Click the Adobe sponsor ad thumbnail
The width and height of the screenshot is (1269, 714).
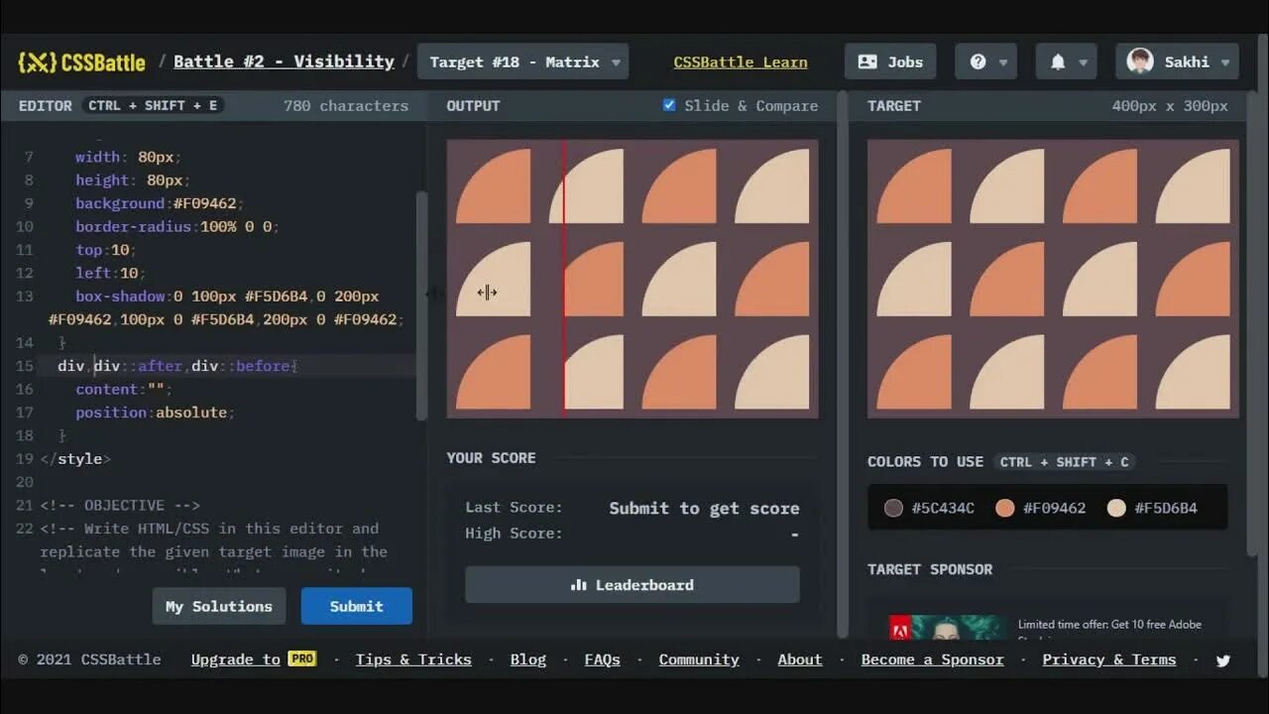947,627
